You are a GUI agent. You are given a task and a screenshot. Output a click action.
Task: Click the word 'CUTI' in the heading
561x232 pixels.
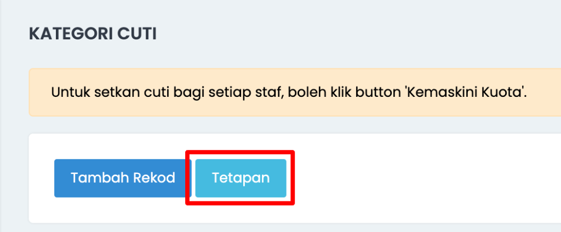tap(137, 34)
